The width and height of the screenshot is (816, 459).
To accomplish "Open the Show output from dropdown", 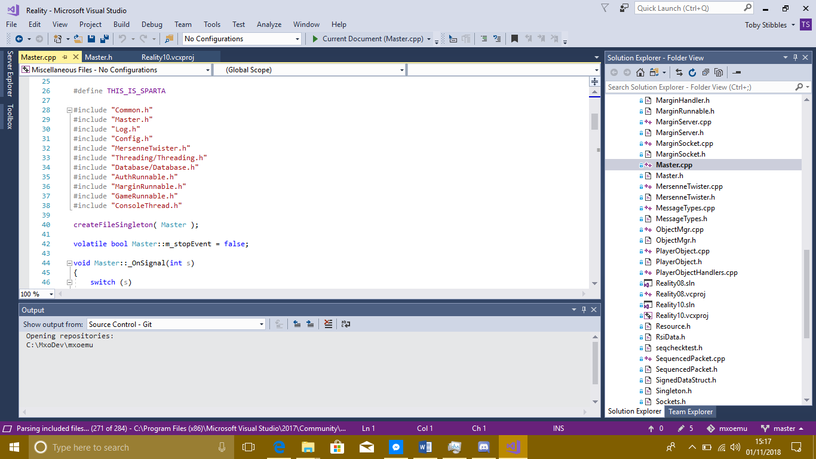I will click(176, 324).
